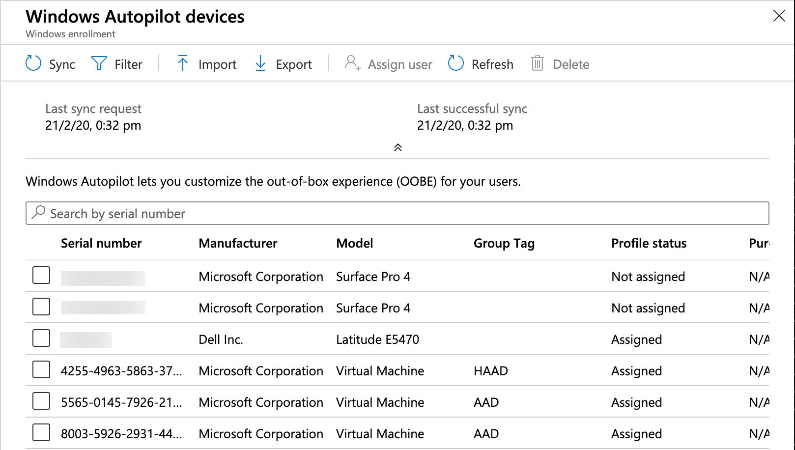The height and width of the screenshot is (450, 795).
Task: Sort by the Serial number column header
Action: tap(101, 243)
